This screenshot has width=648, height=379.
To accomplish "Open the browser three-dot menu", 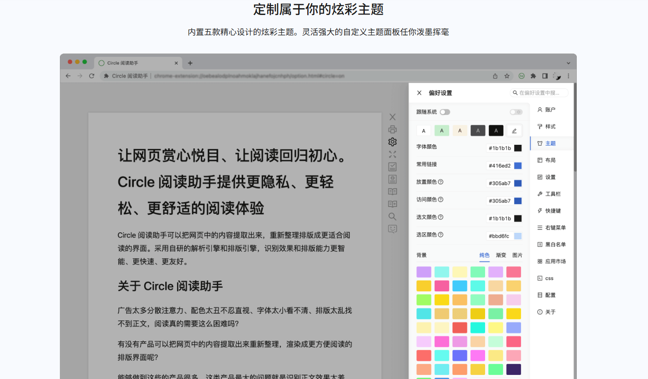I will [569, 76].
